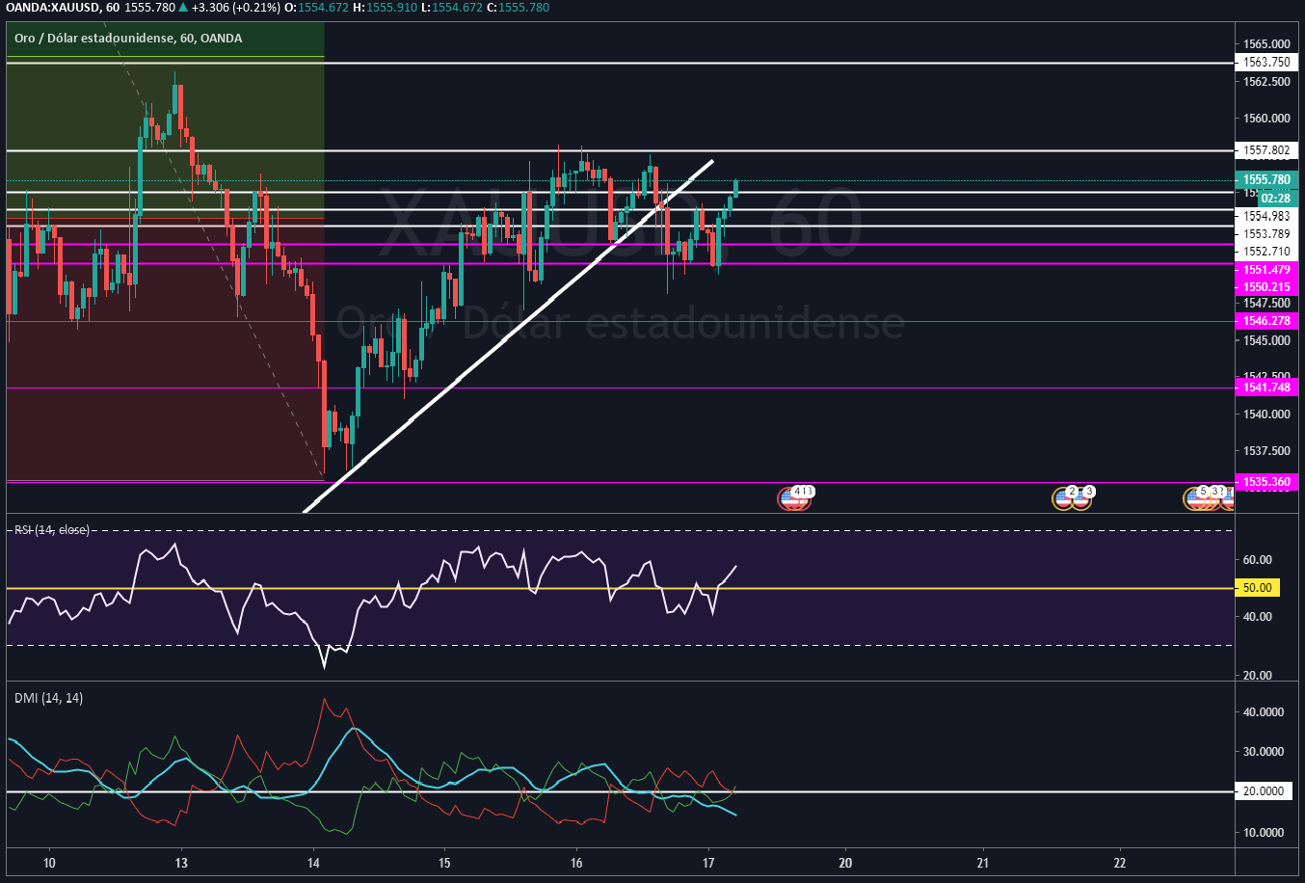
Task: Click the 02:28 candle countdown label
Action: tap(1277, 198)
